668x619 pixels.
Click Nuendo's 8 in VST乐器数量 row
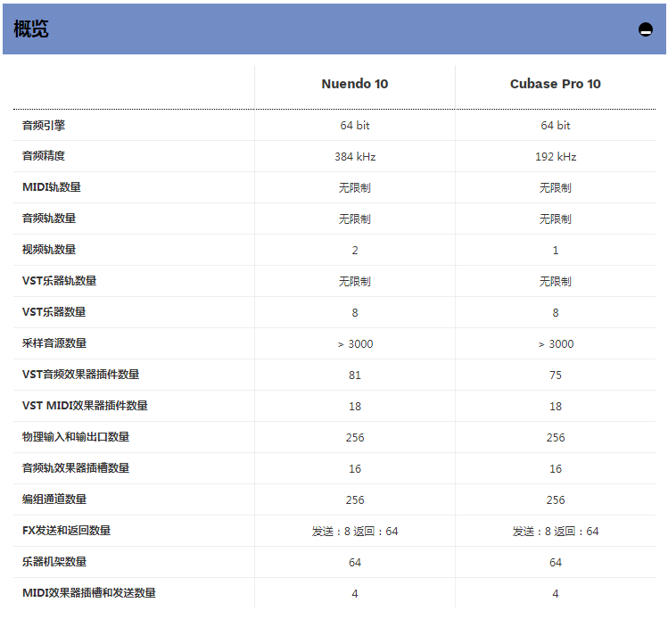(355, 313)
